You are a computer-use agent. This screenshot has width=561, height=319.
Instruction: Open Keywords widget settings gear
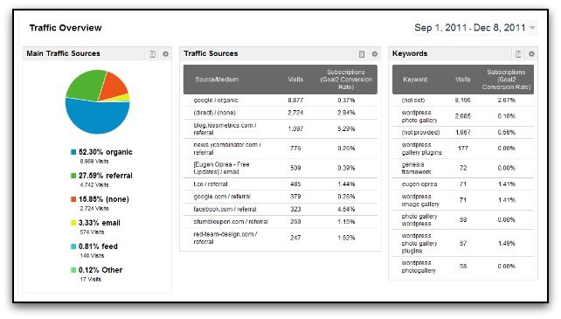click(x=531, y=54)
